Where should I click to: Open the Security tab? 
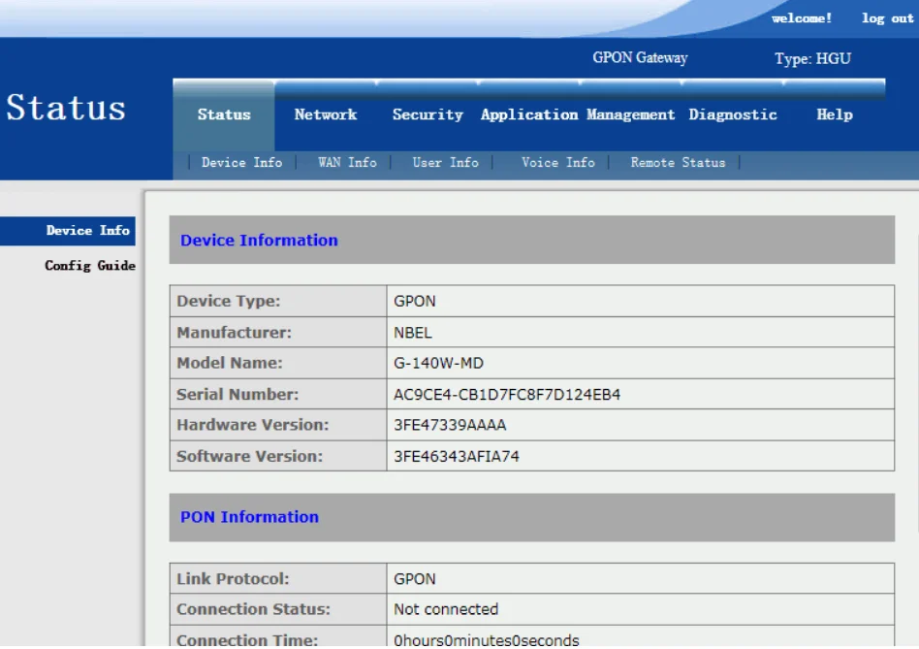428,114
